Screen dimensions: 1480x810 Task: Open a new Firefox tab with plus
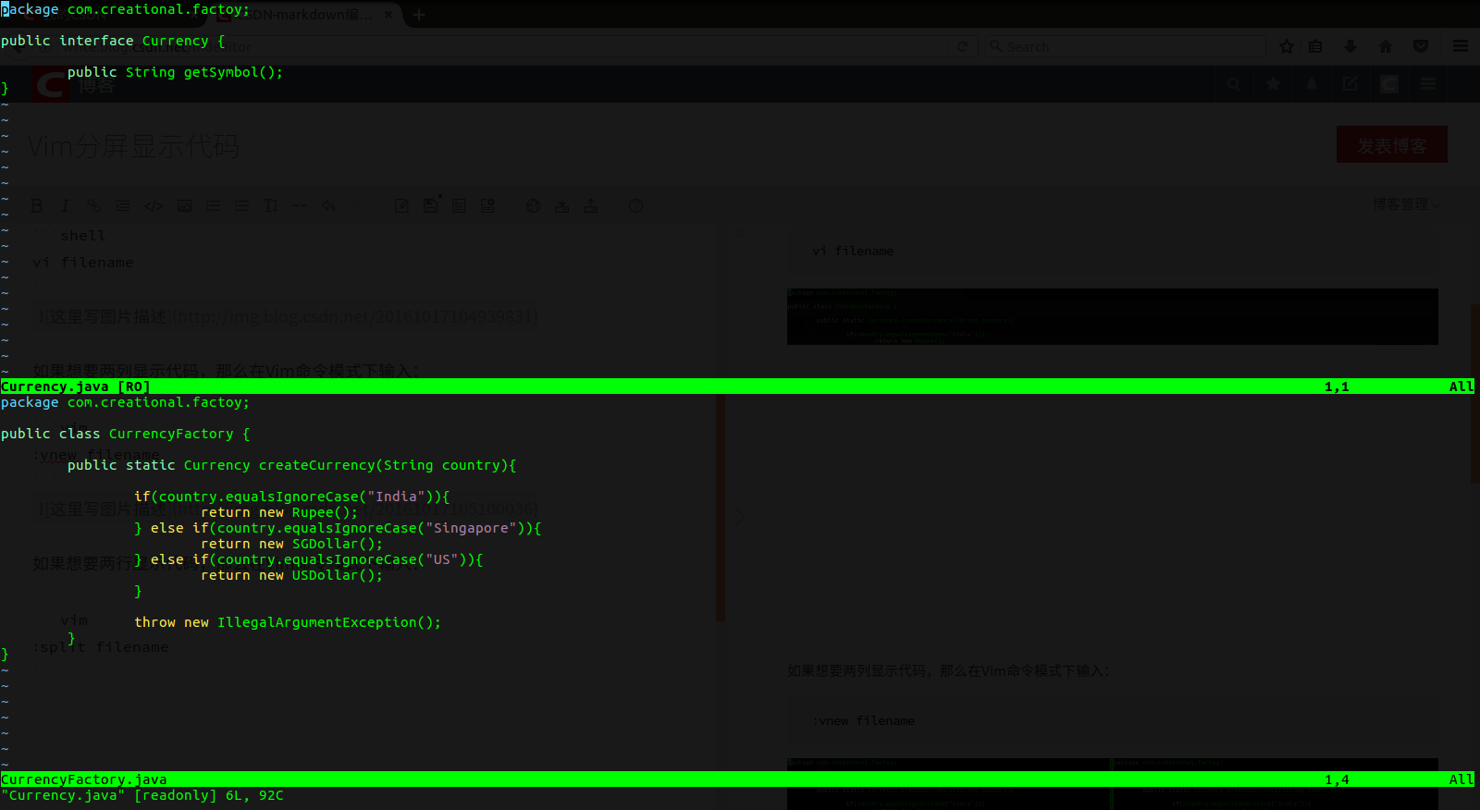click(419, 15)
